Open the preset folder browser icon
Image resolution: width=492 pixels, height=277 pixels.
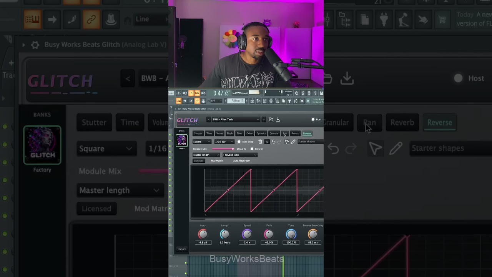pyautogui.click(x=271, y=120)
